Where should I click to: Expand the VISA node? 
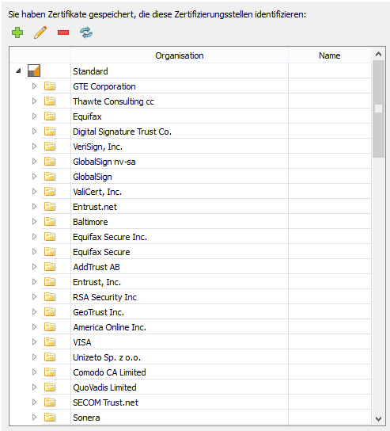coord(34,342)
